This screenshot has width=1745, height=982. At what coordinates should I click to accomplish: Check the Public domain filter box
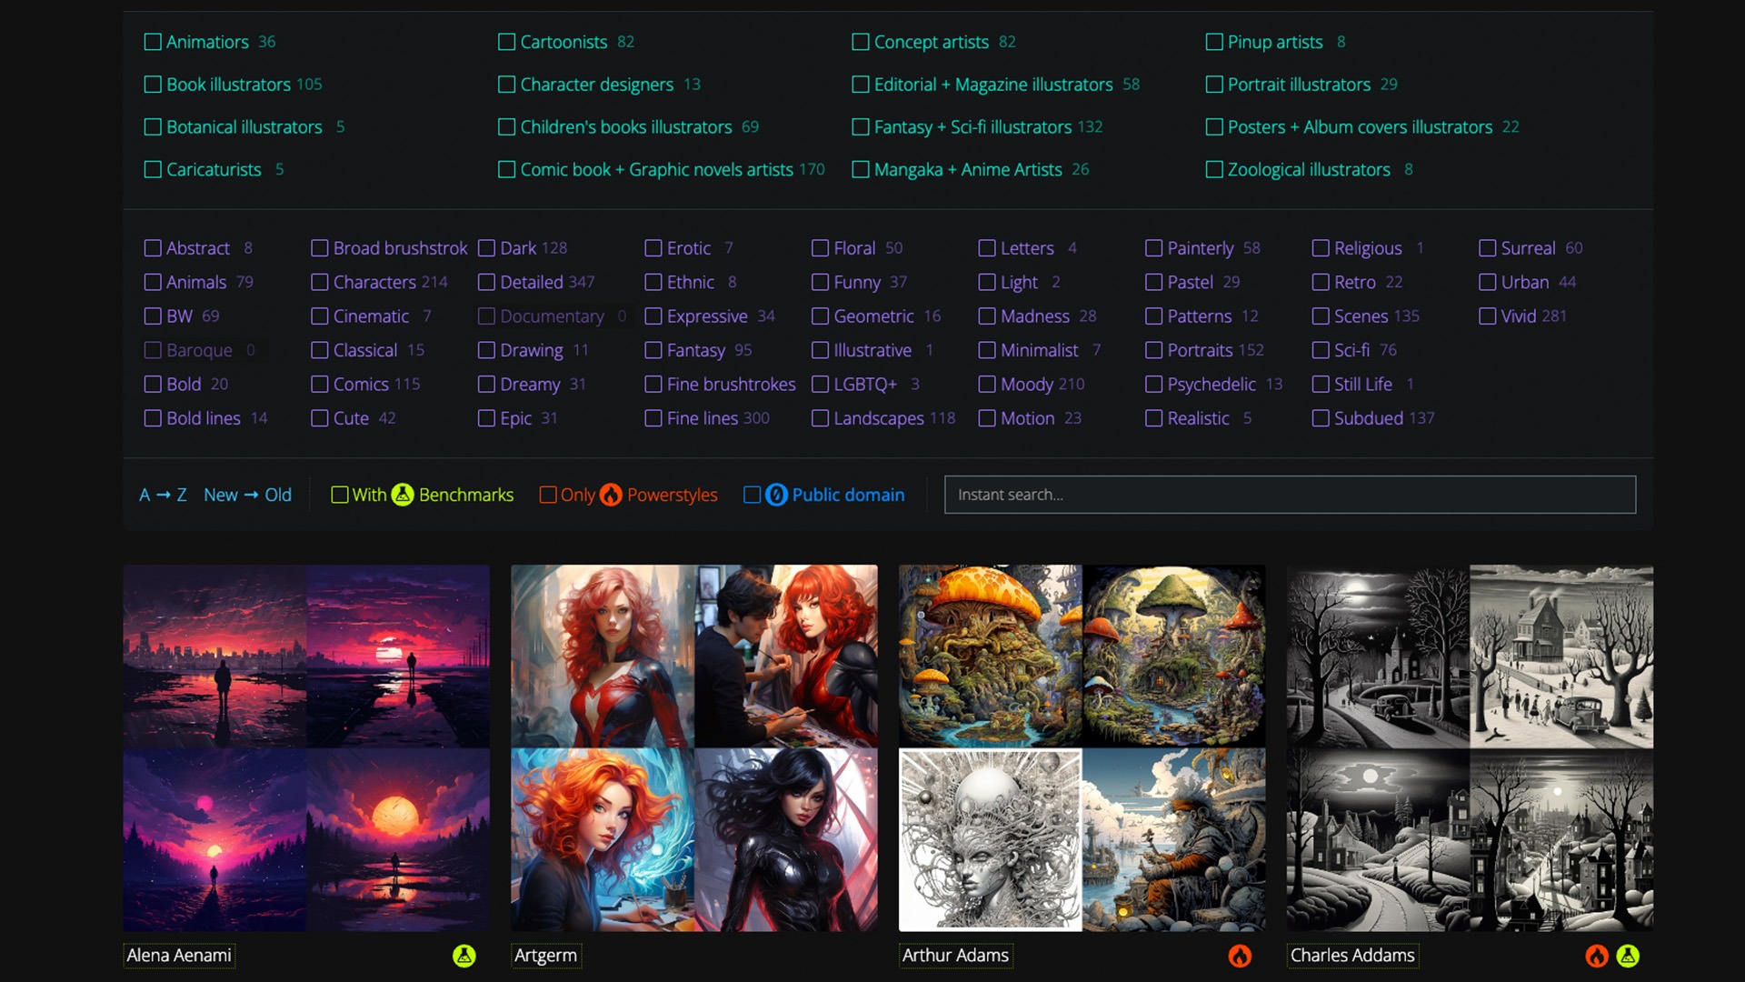tap(752, 495)
